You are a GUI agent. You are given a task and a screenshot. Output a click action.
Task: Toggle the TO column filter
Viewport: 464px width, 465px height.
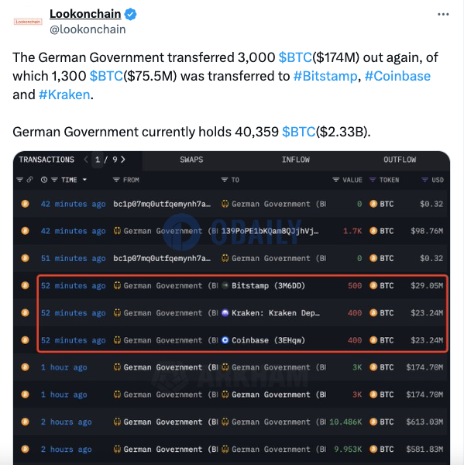(x=225, y=180)
